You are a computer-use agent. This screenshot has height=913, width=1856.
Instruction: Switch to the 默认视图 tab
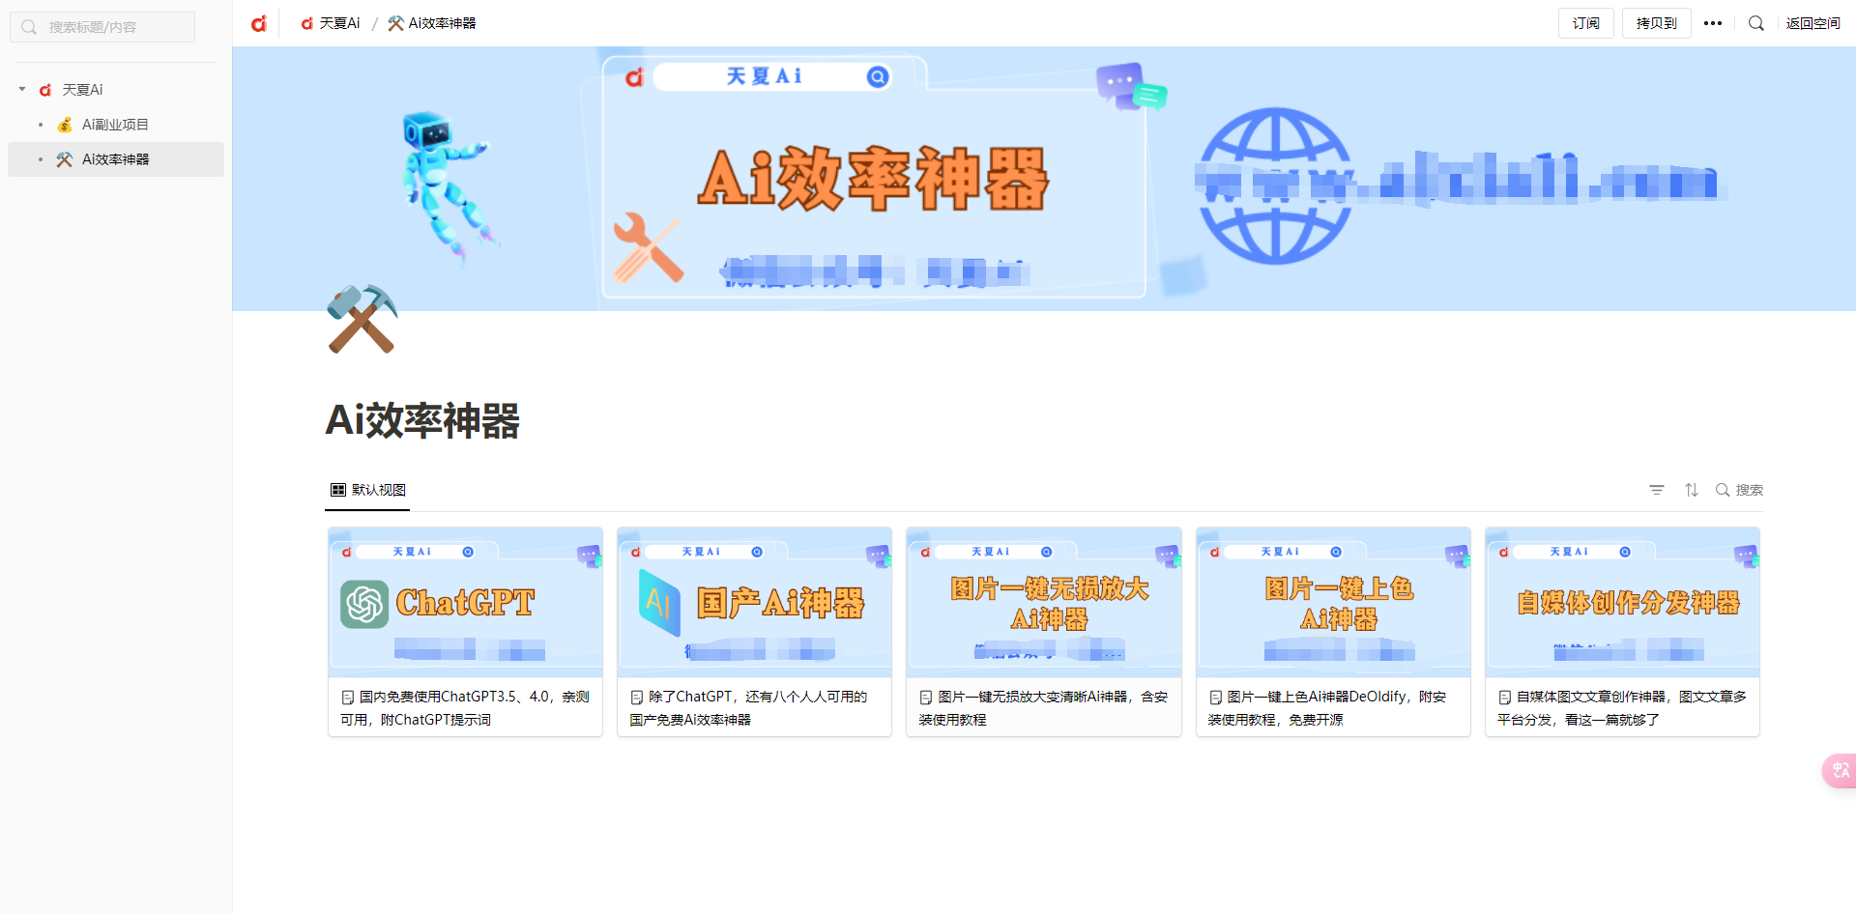tap(367, 490)
